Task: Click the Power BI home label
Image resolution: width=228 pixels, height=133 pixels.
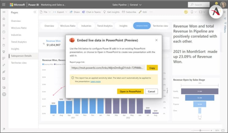Action: tap(33, 5)
